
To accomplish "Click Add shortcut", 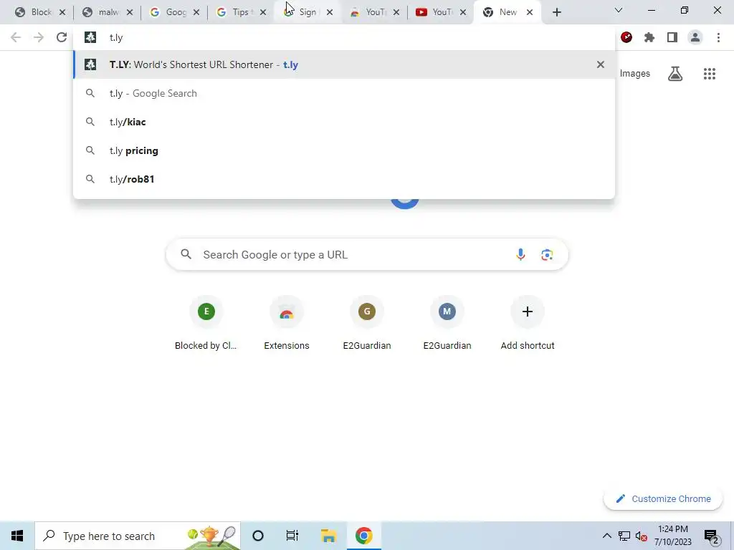I will tap(528, 324).
